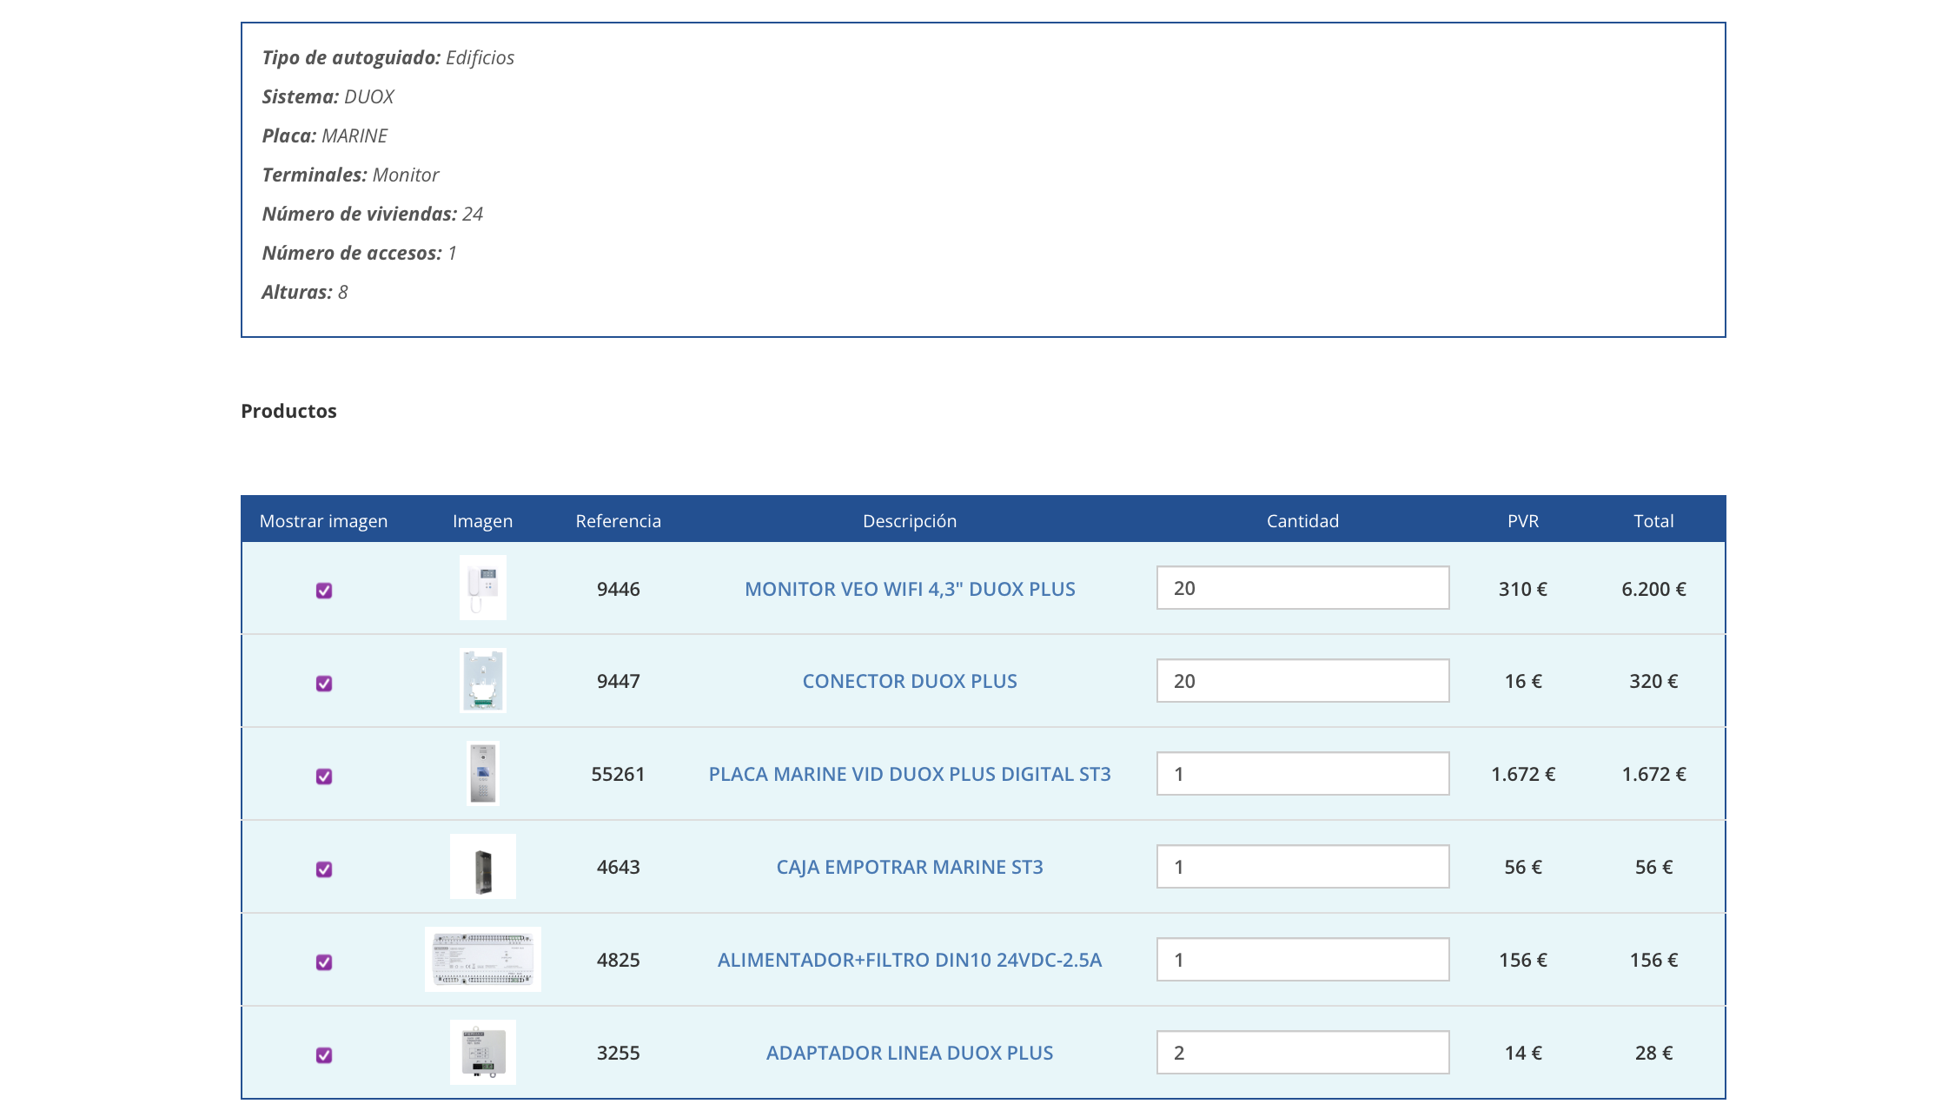The width and height of the screenshot is (1948, 1117).
Task: Open the CONECTOR DUOX PLUS link
Action: pyautogui.click(x=910, y=681)
